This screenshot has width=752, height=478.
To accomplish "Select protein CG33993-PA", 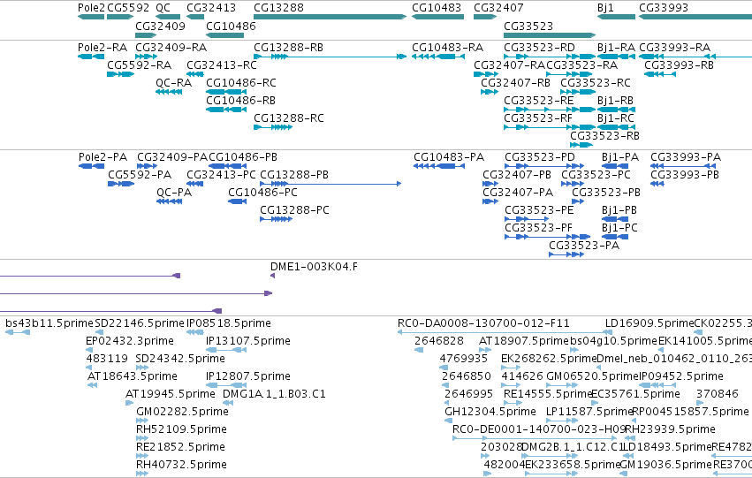I will (686, 157).
